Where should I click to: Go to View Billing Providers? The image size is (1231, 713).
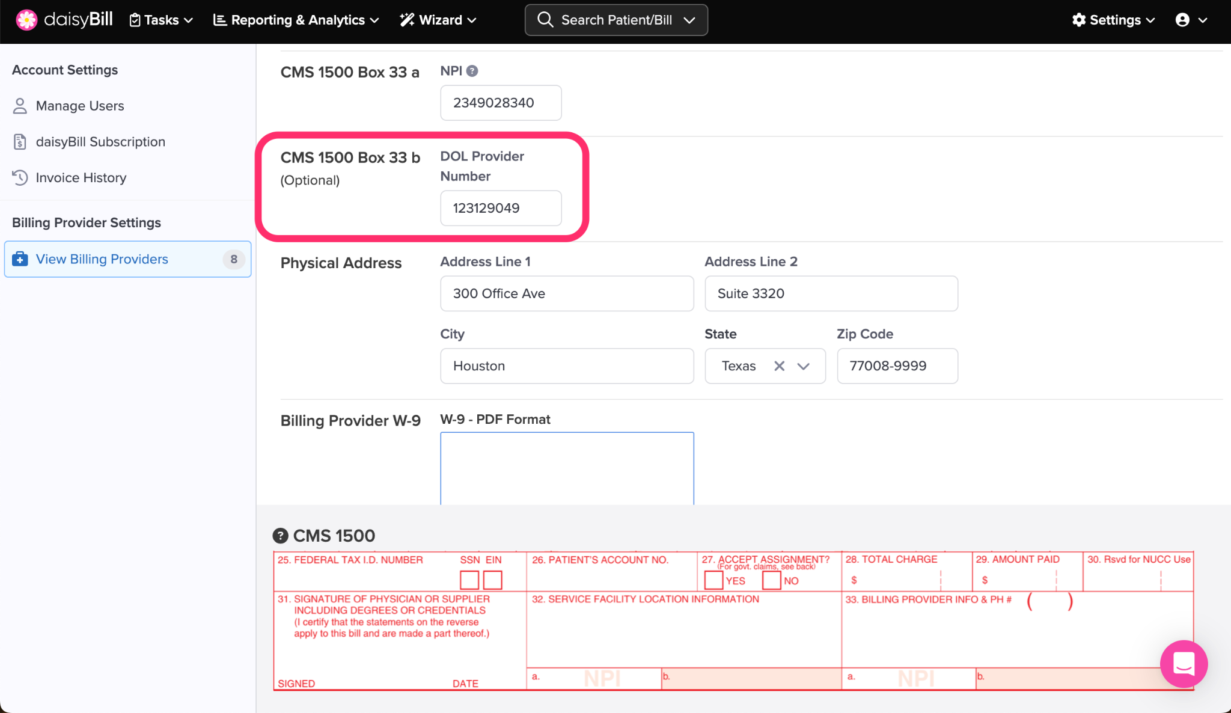tap(102, 259)
